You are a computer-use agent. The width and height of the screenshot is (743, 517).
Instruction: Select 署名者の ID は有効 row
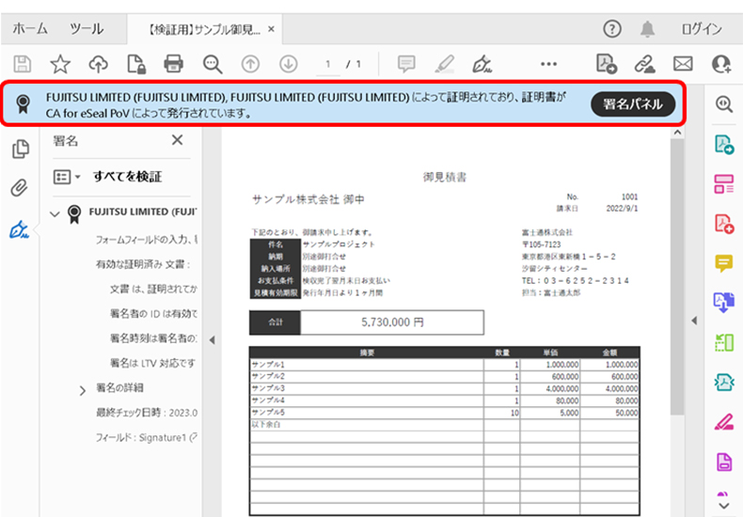tap(153, 313)
